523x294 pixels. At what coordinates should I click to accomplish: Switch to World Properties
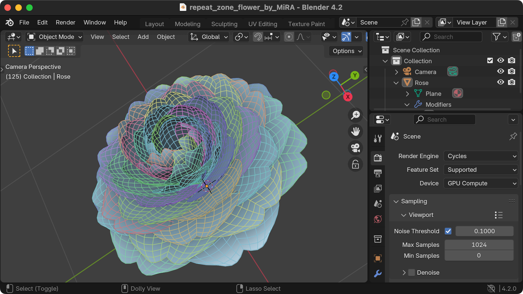tap(378, 219)
